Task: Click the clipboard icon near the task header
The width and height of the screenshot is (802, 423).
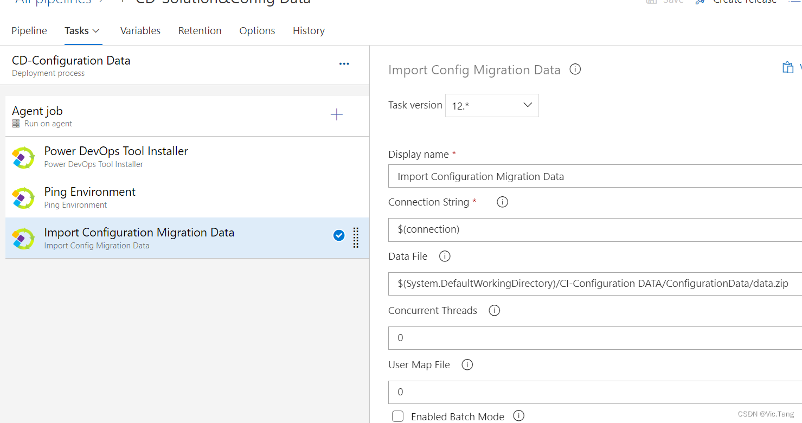Action: click(x=787, y=67)
